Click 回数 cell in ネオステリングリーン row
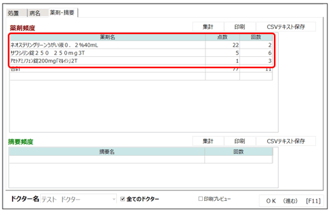 coord(256,45)
